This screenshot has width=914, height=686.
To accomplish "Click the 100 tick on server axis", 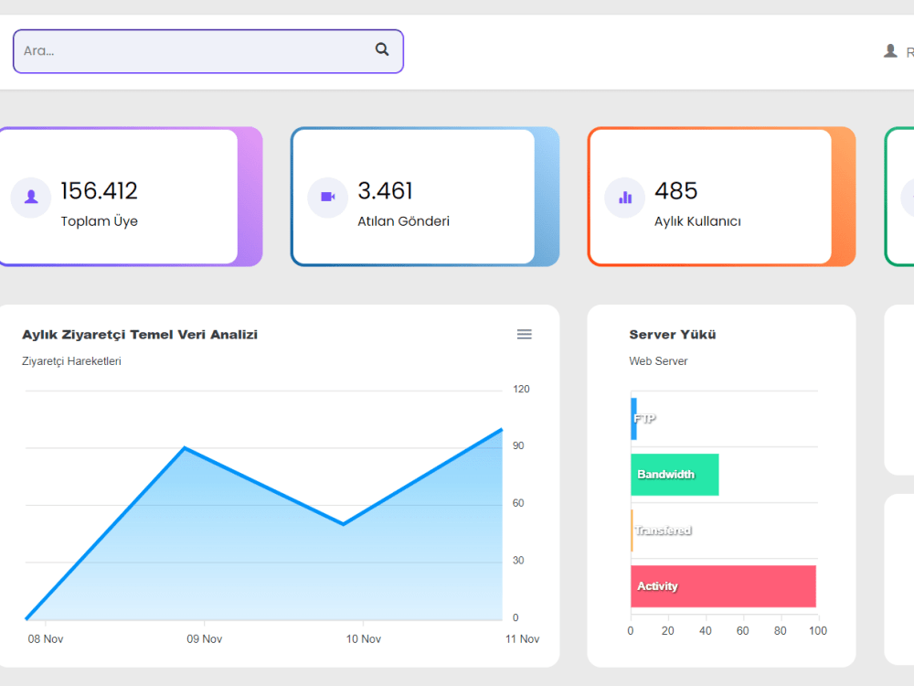I will pyautogui.click(x=818, y=630).
